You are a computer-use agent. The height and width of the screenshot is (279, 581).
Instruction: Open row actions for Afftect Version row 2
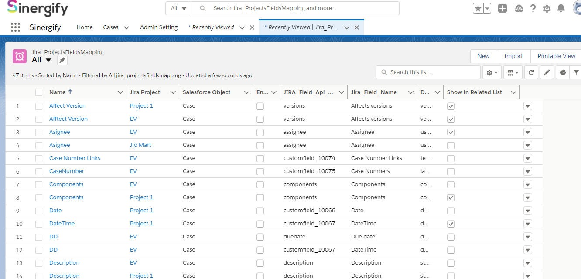point(527,119)
